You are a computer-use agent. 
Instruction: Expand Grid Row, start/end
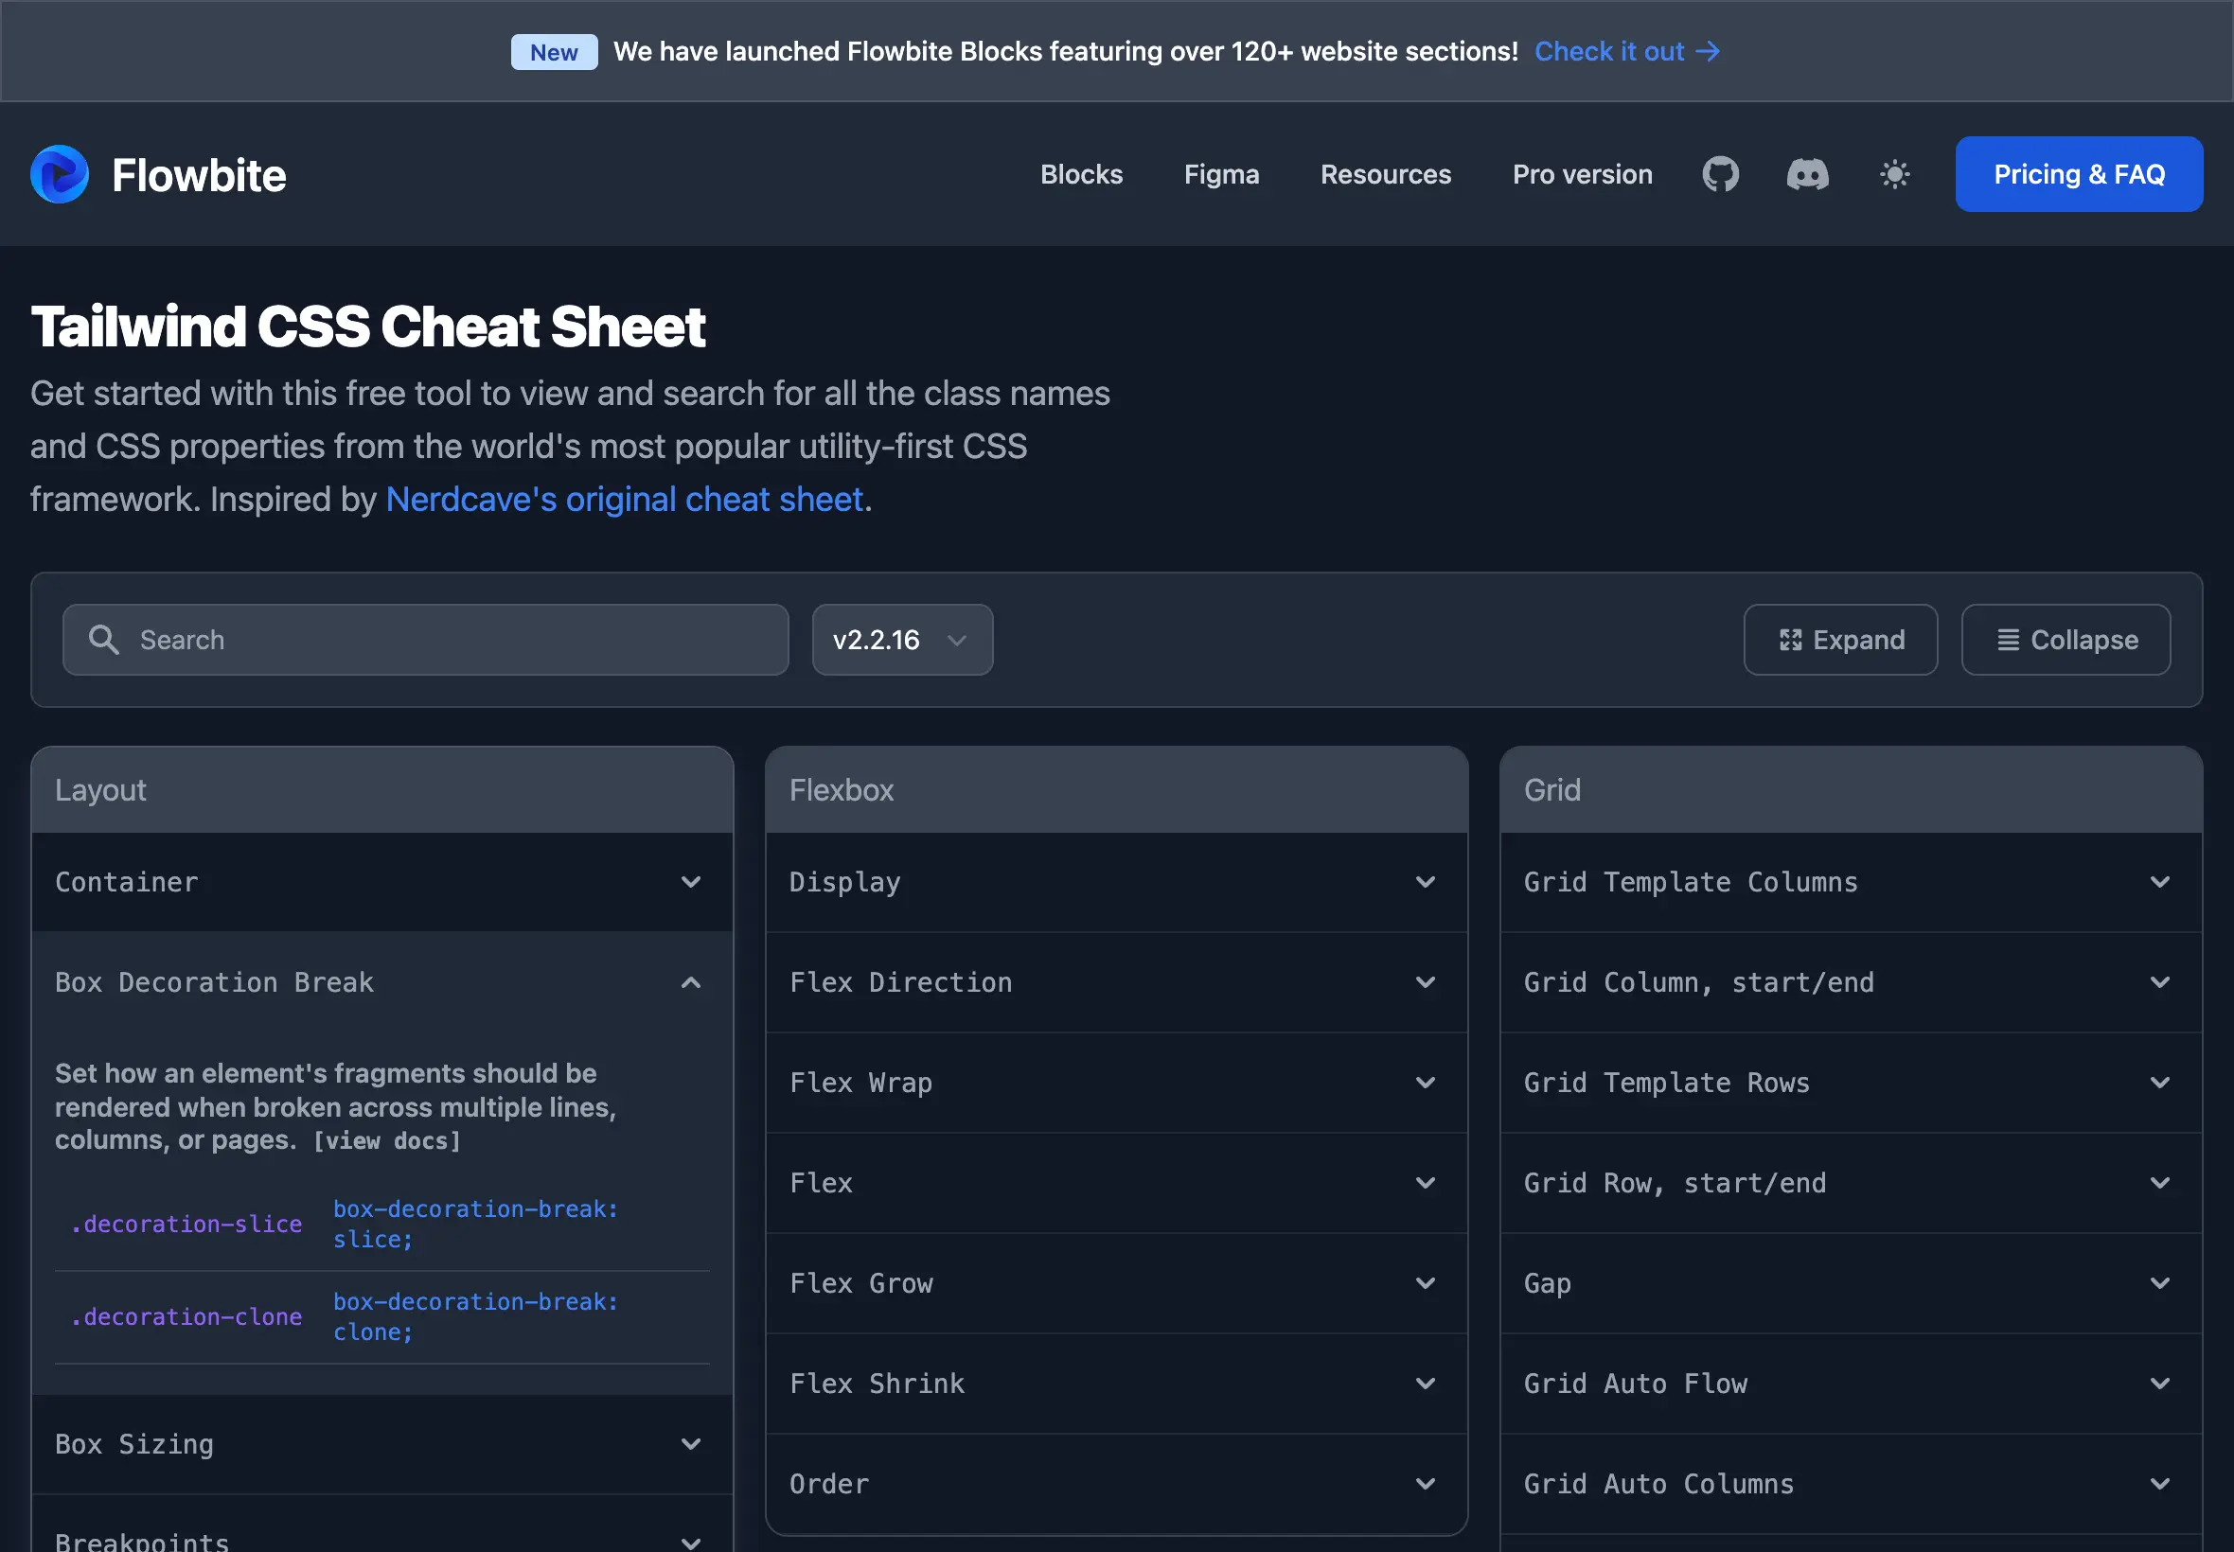1850,1183
